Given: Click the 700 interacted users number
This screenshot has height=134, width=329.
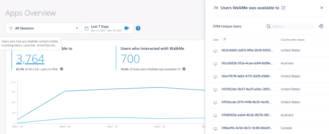Looking at the screenshot, I should [x=130, y=59].
